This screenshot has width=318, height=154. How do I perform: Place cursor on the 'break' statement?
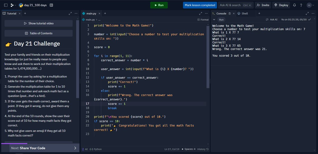(112, 108)
